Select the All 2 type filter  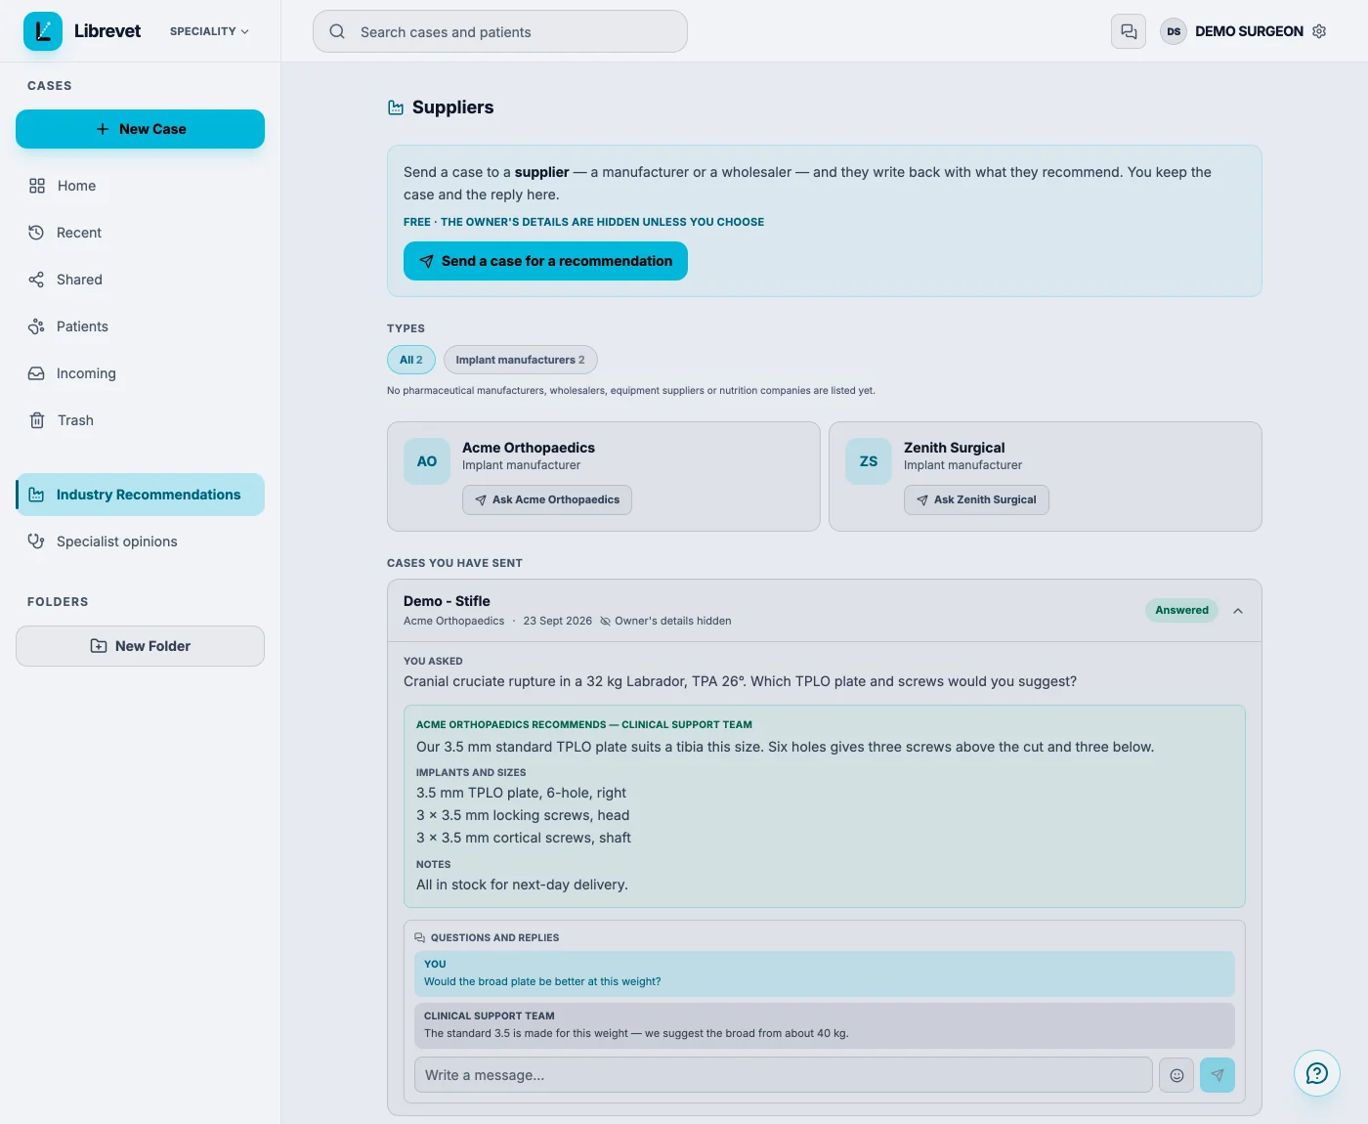411,360
